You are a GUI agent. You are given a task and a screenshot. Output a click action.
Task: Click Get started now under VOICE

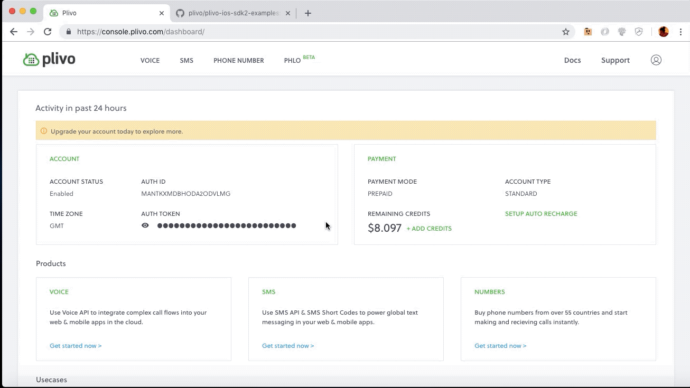76,346
